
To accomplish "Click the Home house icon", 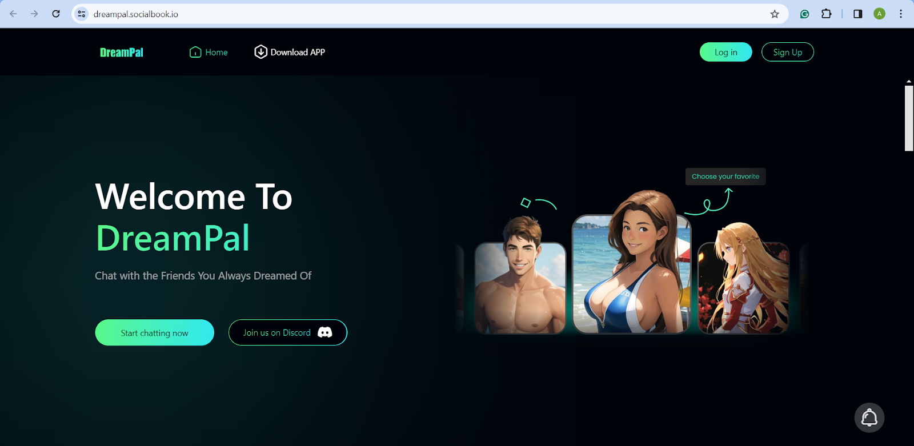I will tap(195, 52).
